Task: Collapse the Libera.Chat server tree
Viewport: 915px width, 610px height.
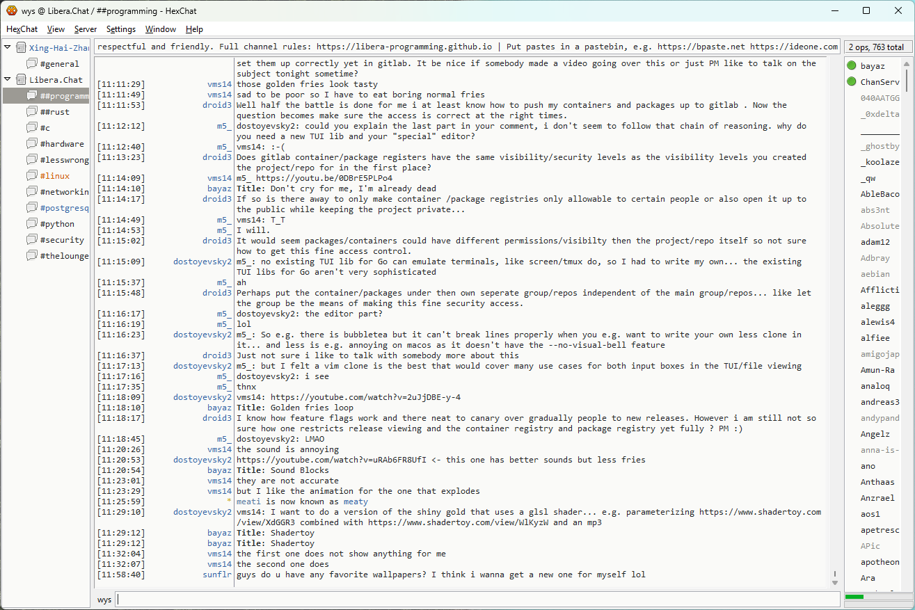Action: point(8,80)
